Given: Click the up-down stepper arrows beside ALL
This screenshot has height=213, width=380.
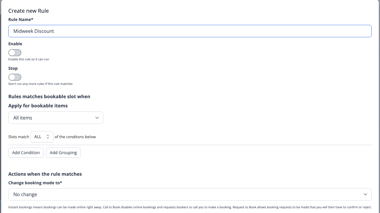Looking at the screenshot, I should pyautogui.click(x=47, y=136).
